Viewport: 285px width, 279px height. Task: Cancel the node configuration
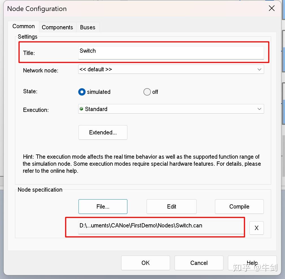coord(199,263)
